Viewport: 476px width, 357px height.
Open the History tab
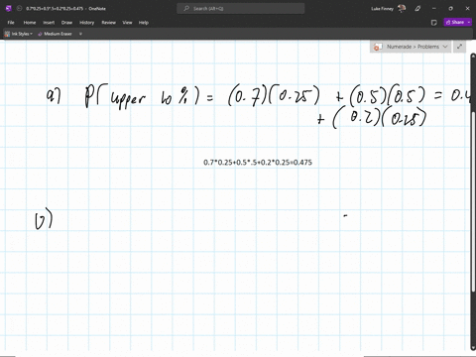click(x=87, y=23)
